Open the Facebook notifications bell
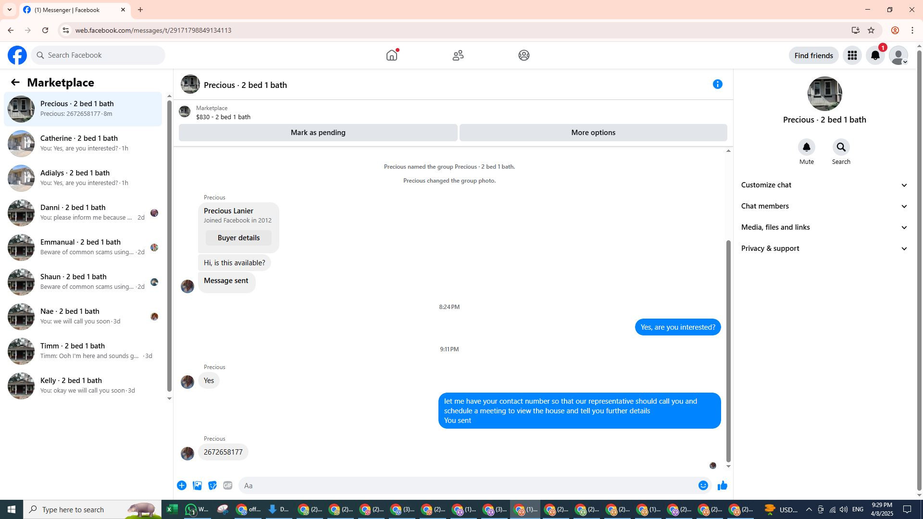 pos(875,56)
